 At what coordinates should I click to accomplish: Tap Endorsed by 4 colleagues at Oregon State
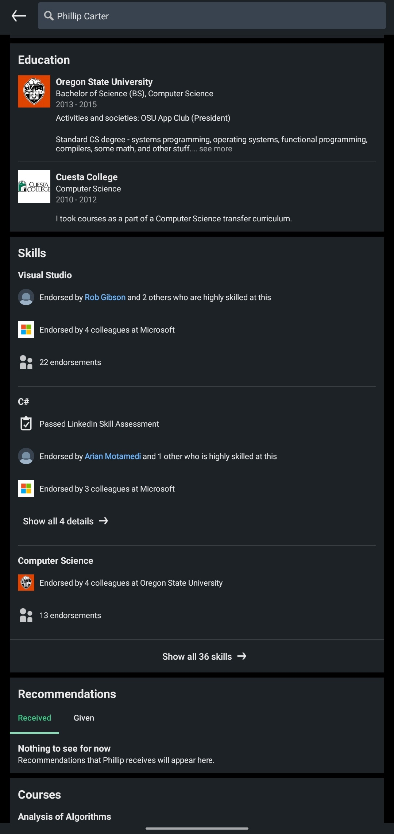[x=131, y=583]
